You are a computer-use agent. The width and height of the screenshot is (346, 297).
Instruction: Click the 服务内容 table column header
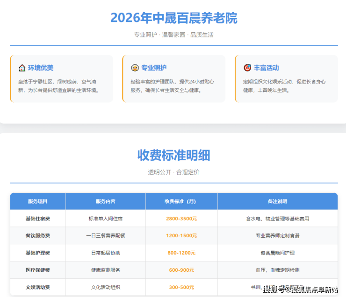105,201
